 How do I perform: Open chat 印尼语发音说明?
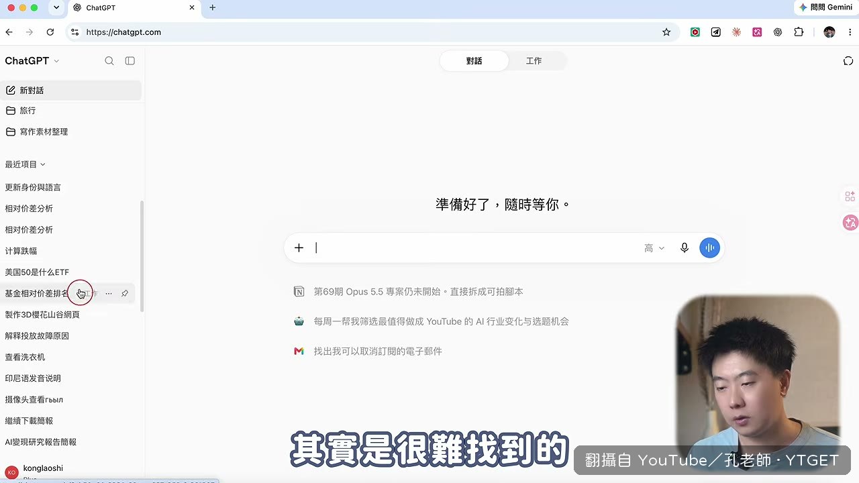click(33, 378)
